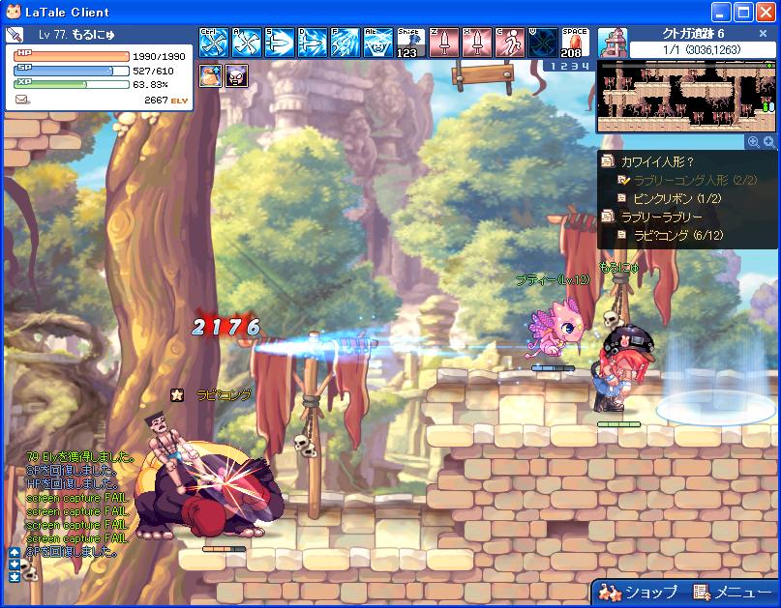Open the mail envelope icon

point(21,100)
